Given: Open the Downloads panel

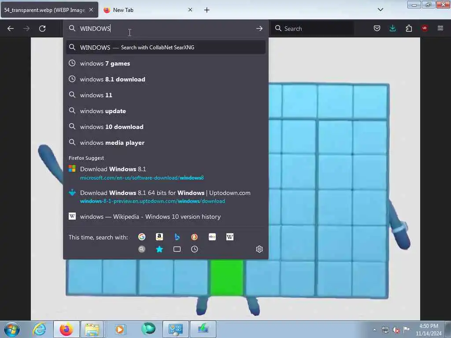Looking at the screenshot, I should [392, 28].
